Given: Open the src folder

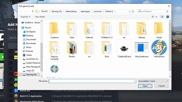Looking at the screenshot, I should [x=89, y=49].
